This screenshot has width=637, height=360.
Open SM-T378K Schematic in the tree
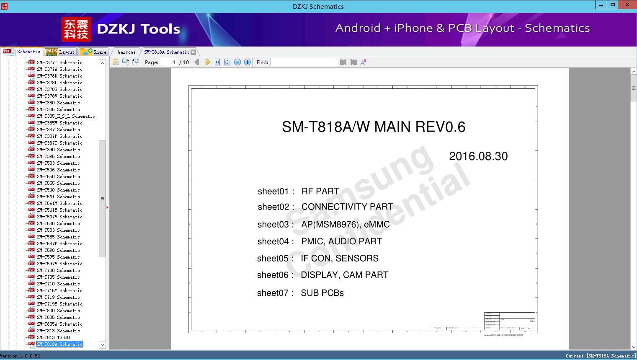click(59, 76)
